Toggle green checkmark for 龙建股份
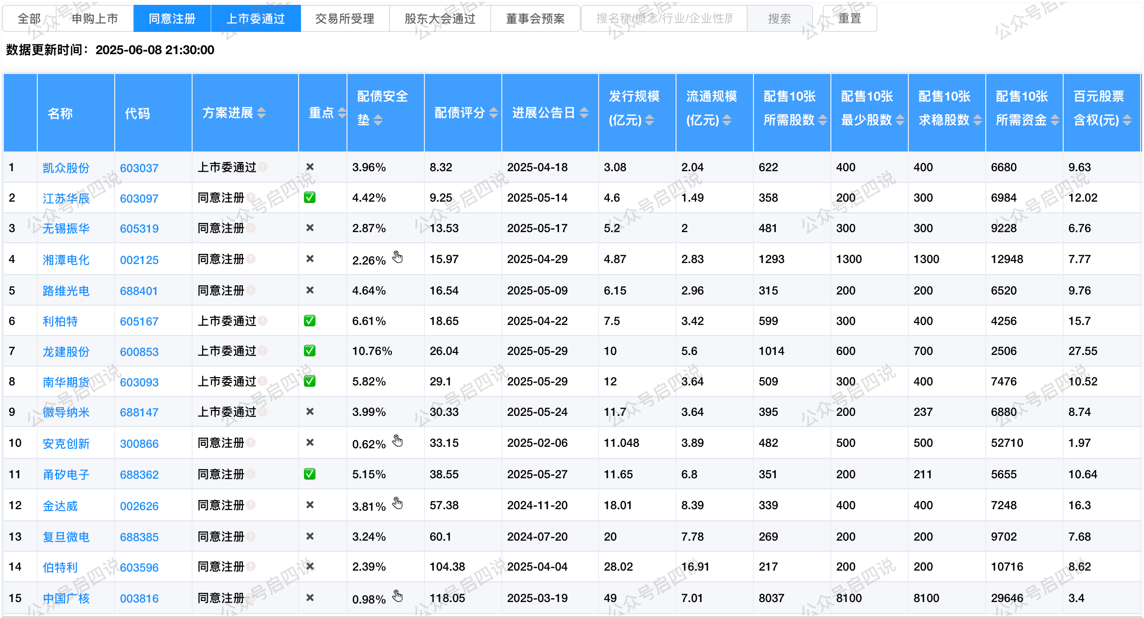The width and height of the screenshot is (1144, 618). pyautogui.click(x=310, y=351)
